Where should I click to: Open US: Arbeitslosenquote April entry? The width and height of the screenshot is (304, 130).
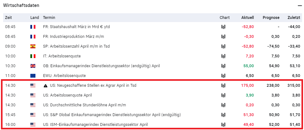[67, 95]
